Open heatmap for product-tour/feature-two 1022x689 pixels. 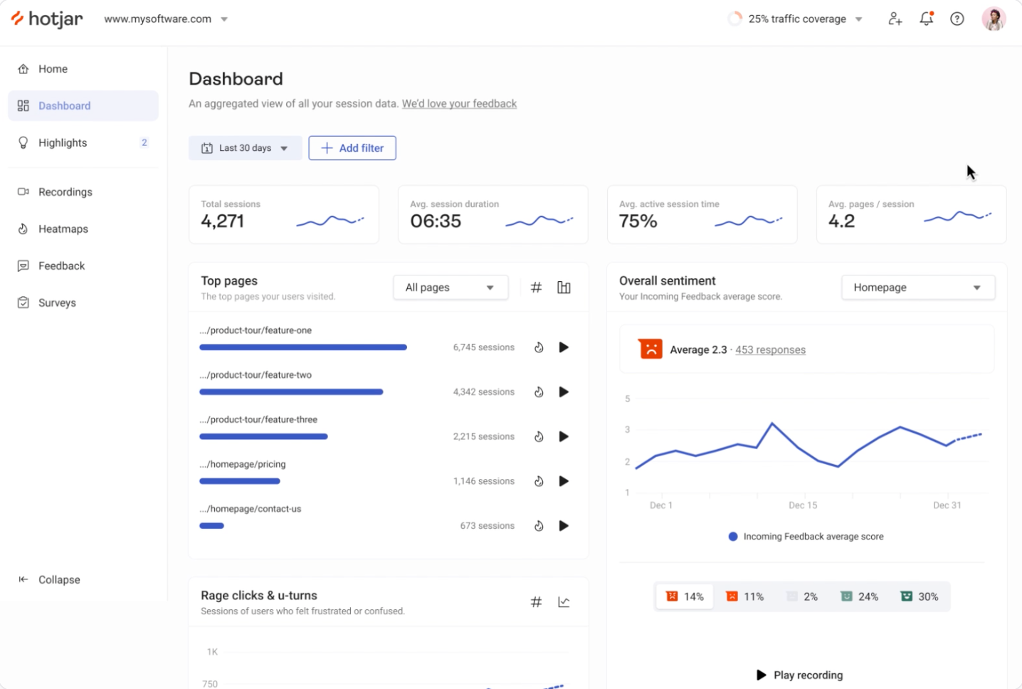pyautogui.click(x=539, y=392)
